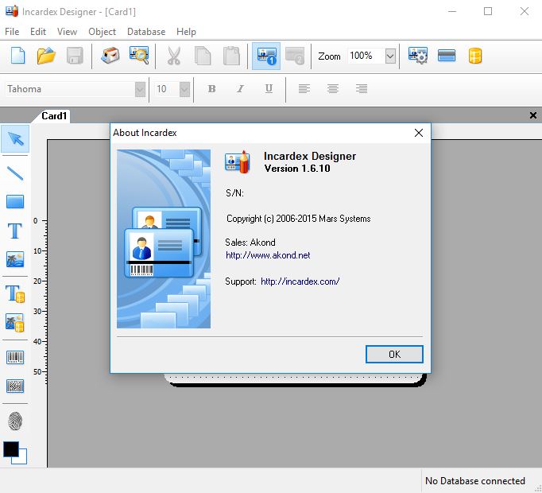
Task: Open the http://incardex.com/ support link
Action: click(300, 281)
